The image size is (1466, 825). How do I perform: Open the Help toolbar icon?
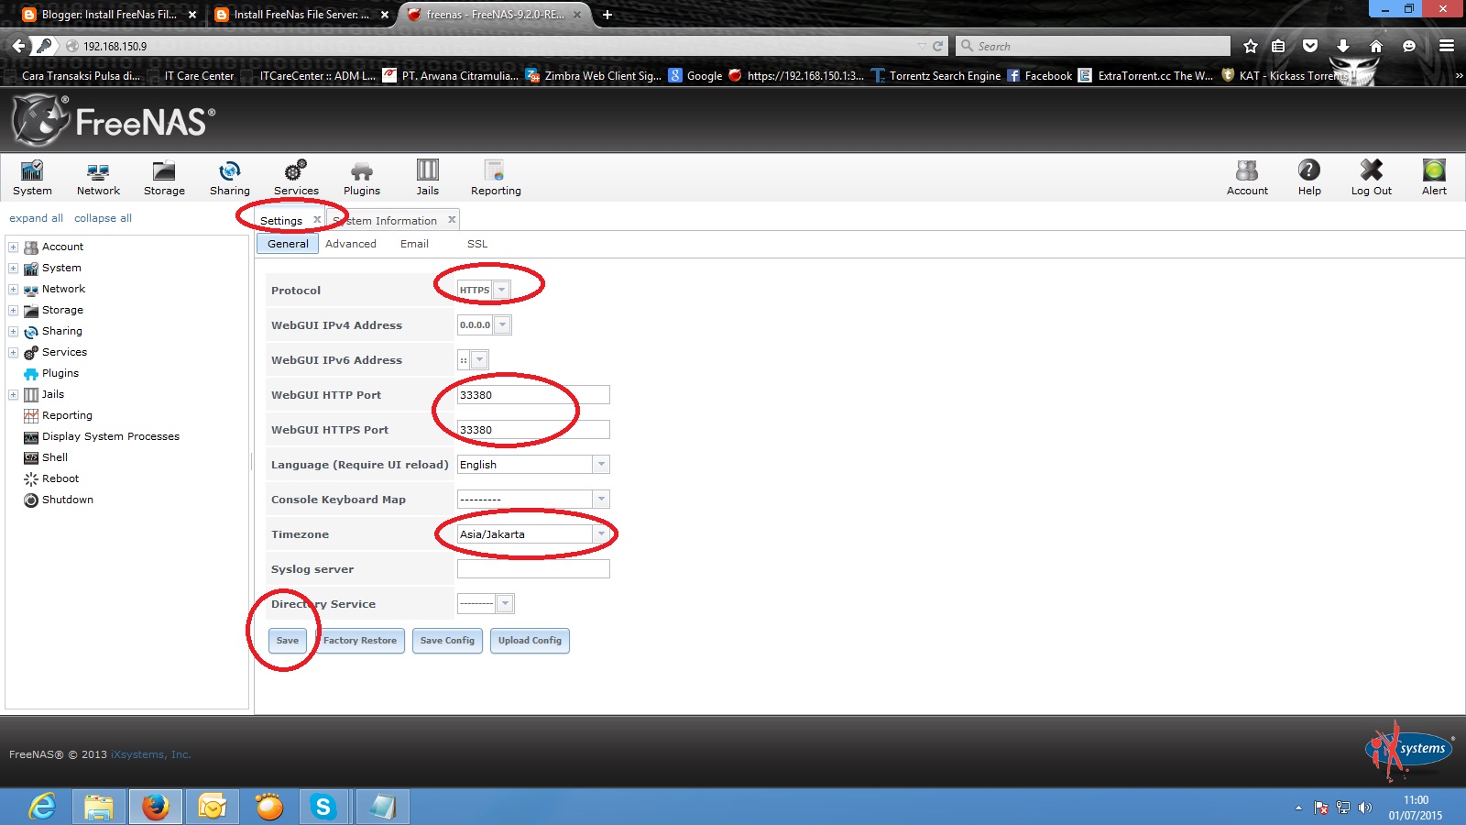click(1309, 178)
